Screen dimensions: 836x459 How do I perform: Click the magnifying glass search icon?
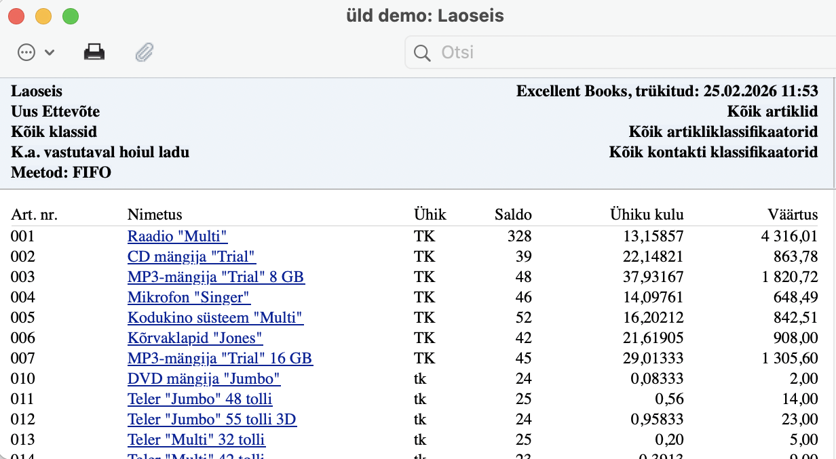point(422,53)
